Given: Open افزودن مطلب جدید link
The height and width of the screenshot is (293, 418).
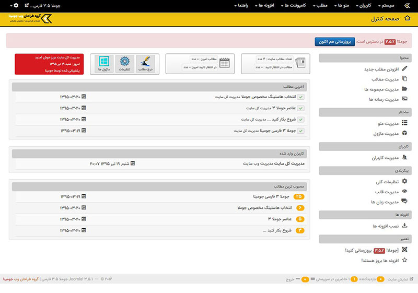Looking at the screenshot, I should coord(381,69).
